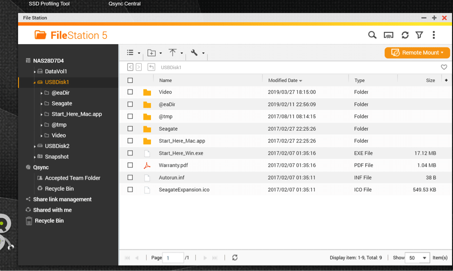Image resolution: width=453 pixels, height=271 pixels.
Task: Click the last page pagination icon
Action: 215,258
